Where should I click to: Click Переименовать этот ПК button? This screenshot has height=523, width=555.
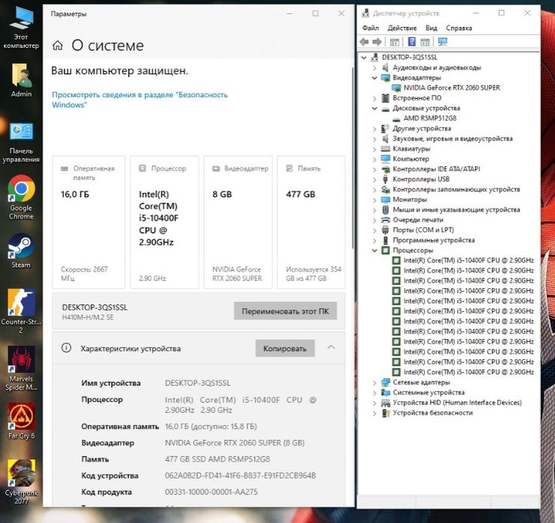point(285,311)
